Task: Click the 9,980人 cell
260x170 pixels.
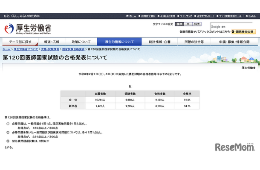Action: pos(130,100)
